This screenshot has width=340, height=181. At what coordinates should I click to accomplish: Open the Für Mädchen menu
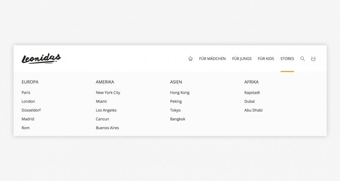click(212, 59)
